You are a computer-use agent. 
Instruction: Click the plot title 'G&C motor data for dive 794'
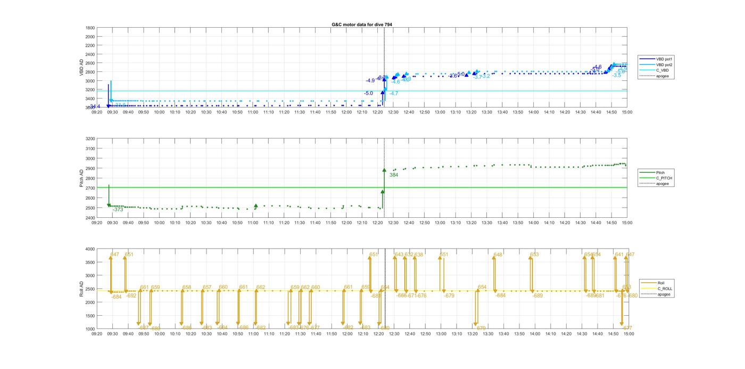pos(362,24)
